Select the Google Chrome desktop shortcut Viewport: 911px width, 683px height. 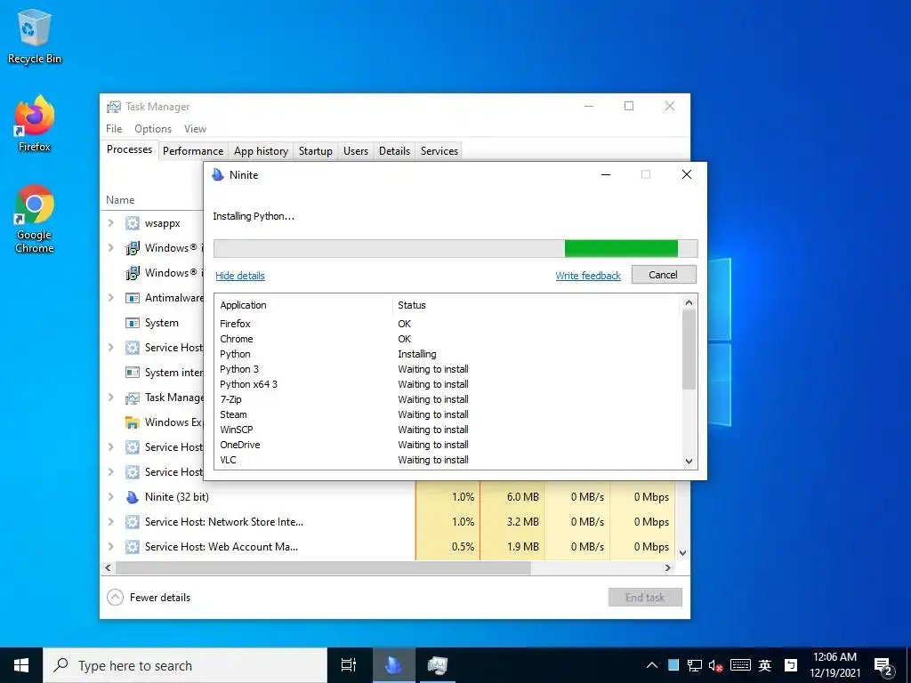click(x=35, y=219)
